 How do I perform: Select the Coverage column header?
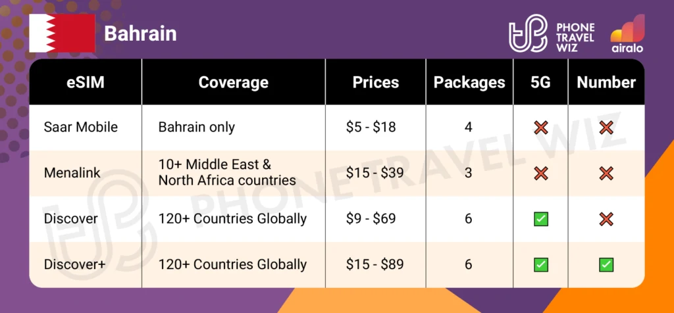pyautogui.click(x=233, y=82)
